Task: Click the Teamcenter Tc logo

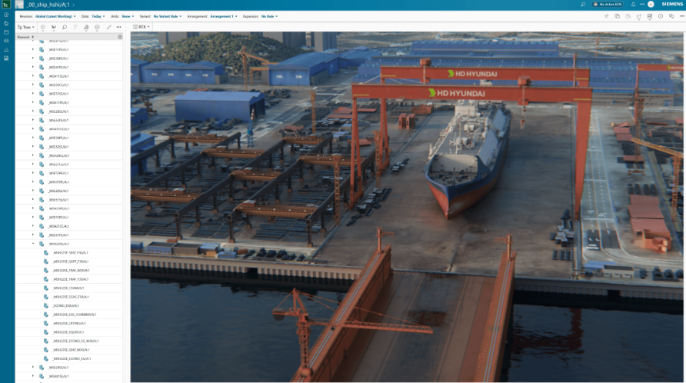Action: click(x=5, y=5)
